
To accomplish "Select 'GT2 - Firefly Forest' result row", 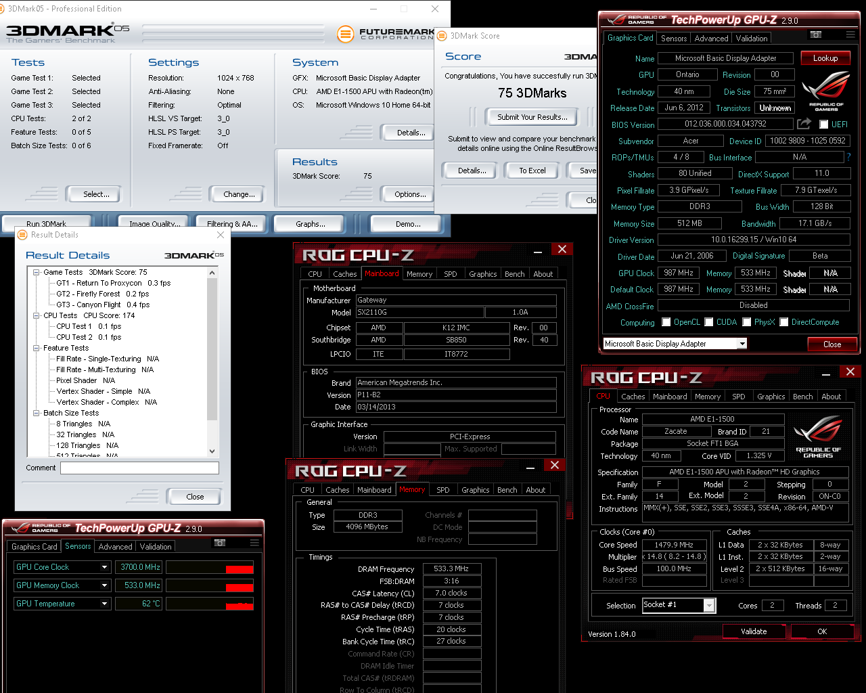I will [102, 294].
